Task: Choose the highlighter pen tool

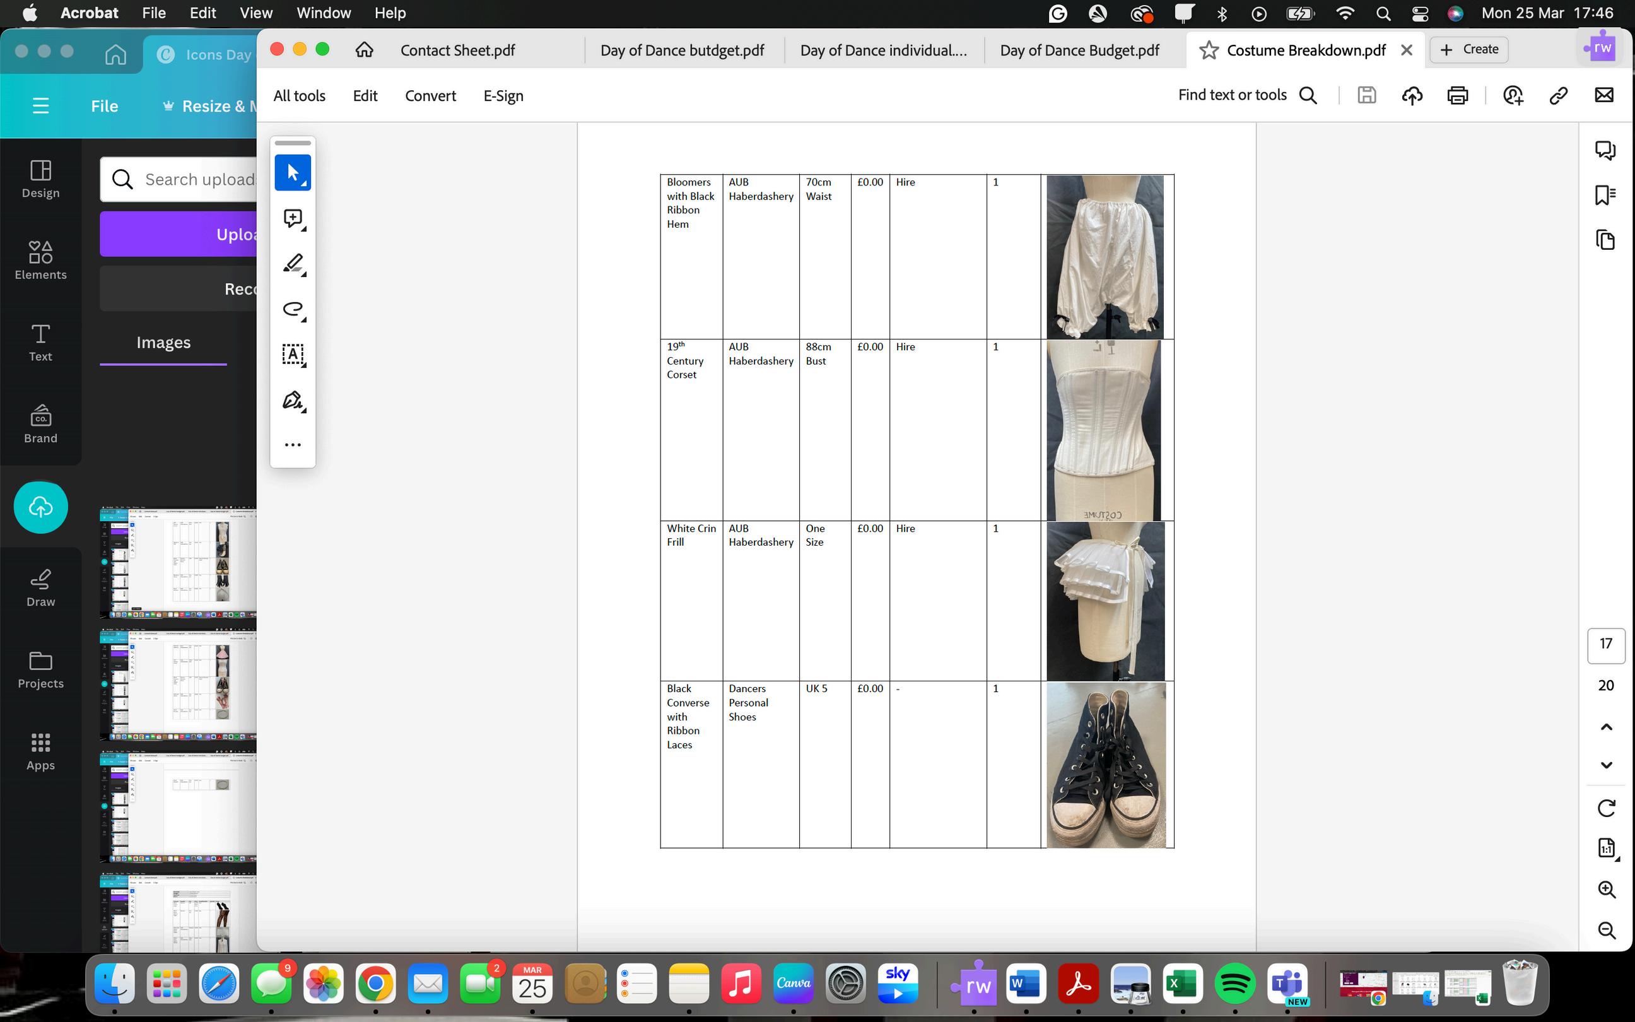Action: tap(293, 264)
